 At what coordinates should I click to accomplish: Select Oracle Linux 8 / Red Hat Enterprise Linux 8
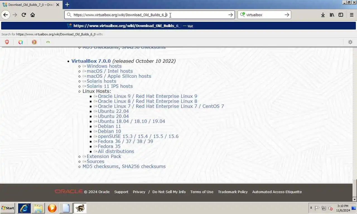(147, 101)
